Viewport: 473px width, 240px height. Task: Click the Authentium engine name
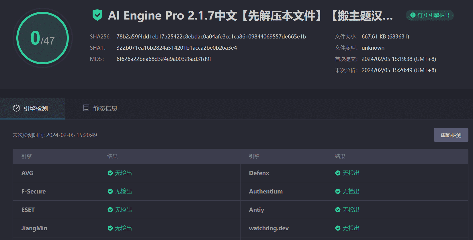tap(266, 191)
